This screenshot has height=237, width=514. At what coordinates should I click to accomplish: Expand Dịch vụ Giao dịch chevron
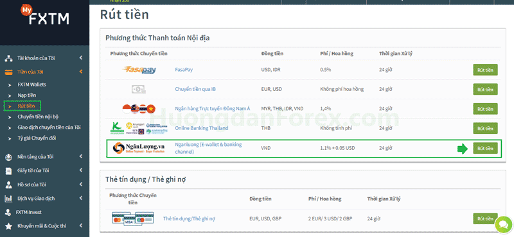click(81, 198)
